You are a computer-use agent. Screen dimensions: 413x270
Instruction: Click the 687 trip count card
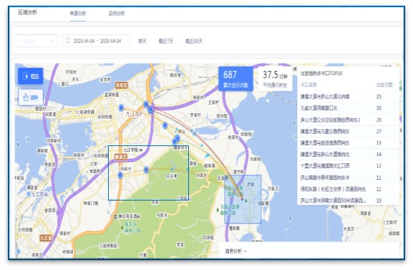point(235,78)
